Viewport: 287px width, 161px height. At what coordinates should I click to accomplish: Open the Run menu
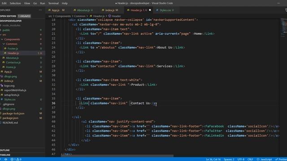pos(43,3)
